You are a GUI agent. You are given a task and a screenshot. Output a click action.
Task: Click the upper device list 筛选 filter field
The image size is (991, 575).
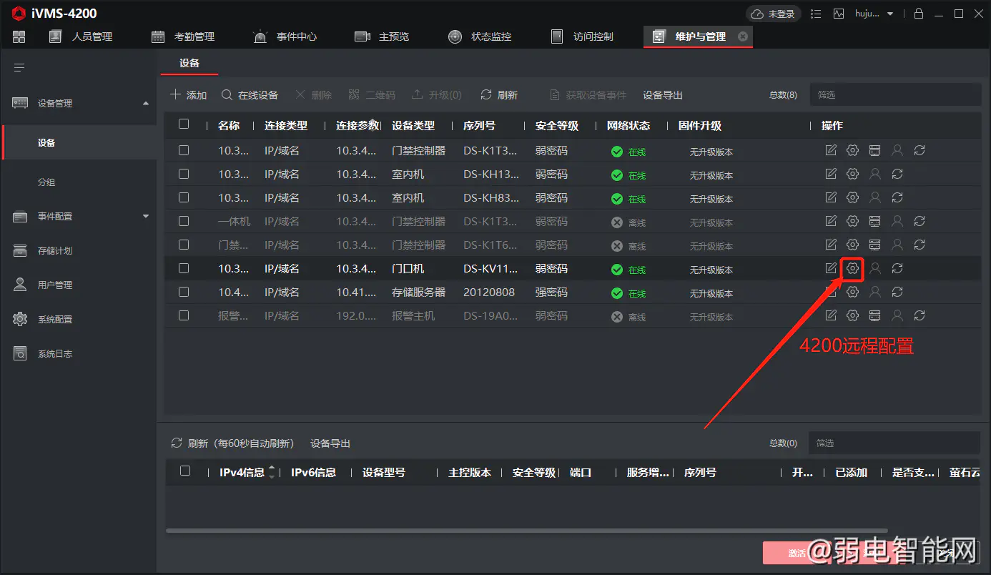[895, 94]
